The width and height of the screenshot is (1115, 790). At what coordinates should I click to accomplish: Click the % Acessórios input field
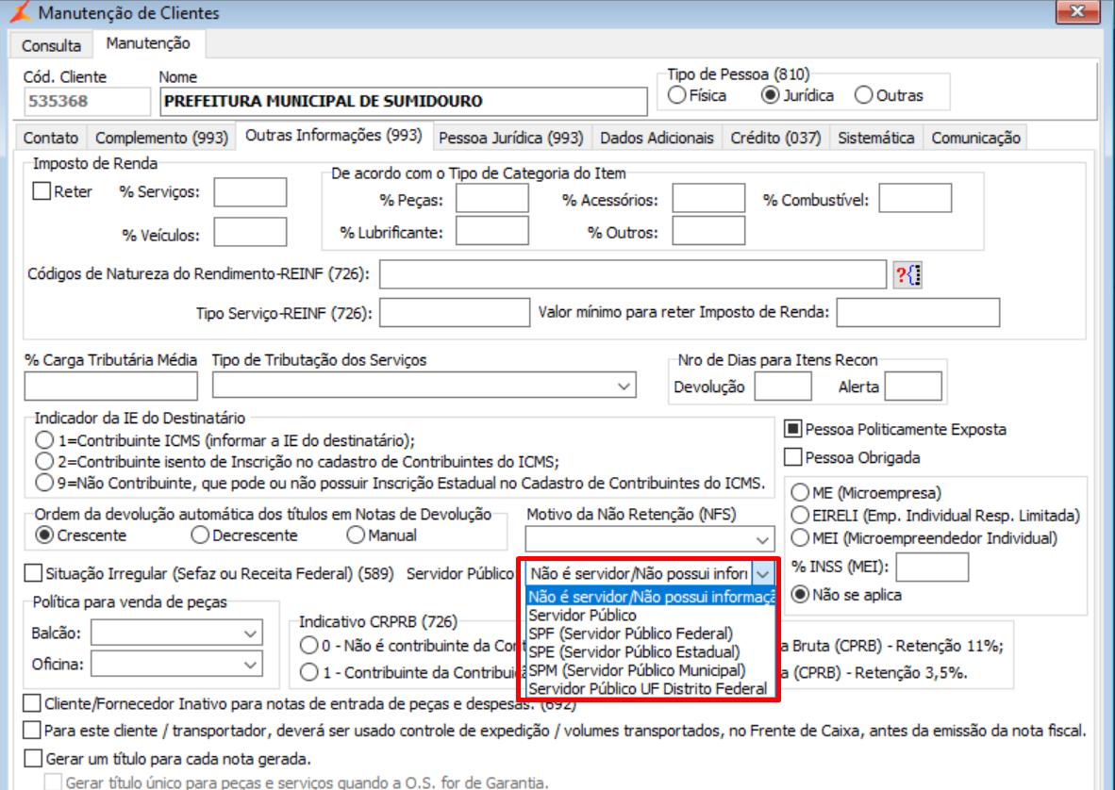[x=709, y=198]
